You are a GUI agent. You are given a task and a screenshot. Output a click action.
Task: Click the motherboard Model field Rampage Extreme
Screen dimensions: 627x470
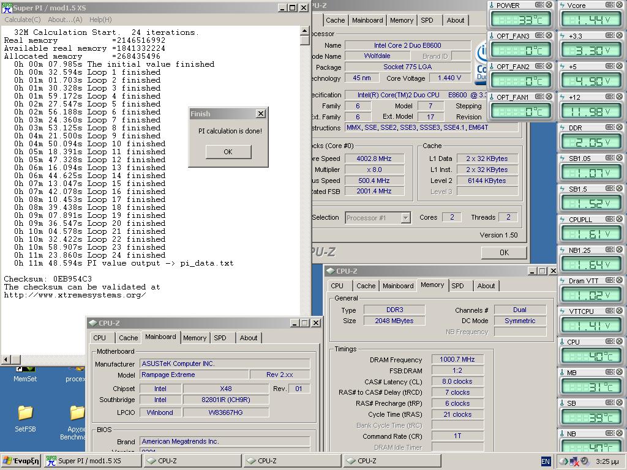[194, 375]
